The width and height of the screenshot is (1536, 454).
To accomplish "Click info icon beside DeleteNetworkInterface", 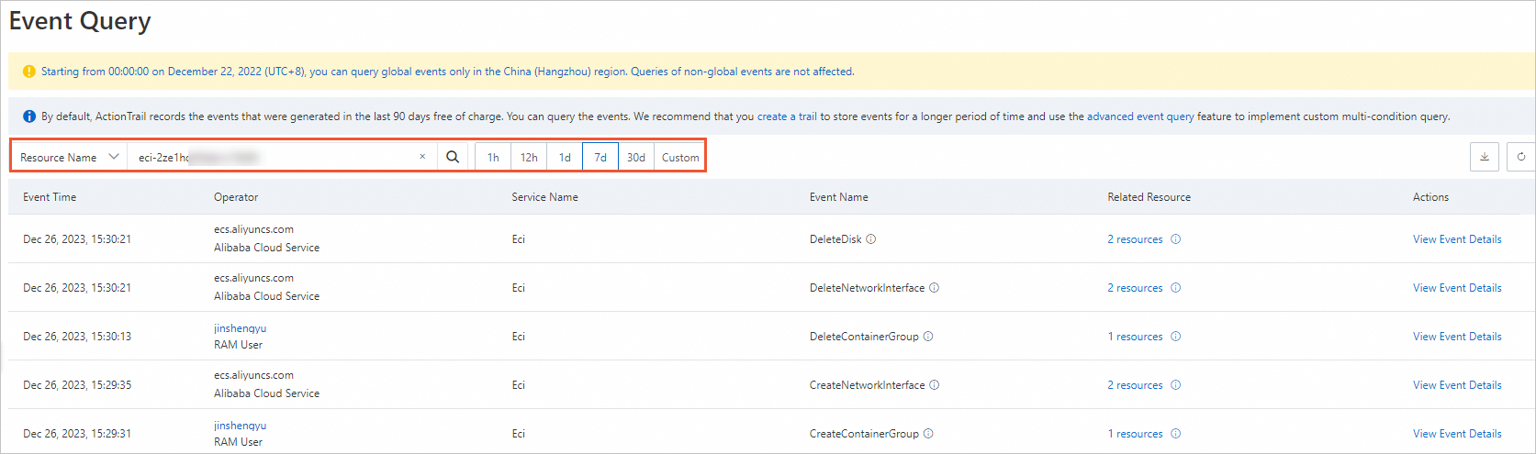I will coord(935,288).
